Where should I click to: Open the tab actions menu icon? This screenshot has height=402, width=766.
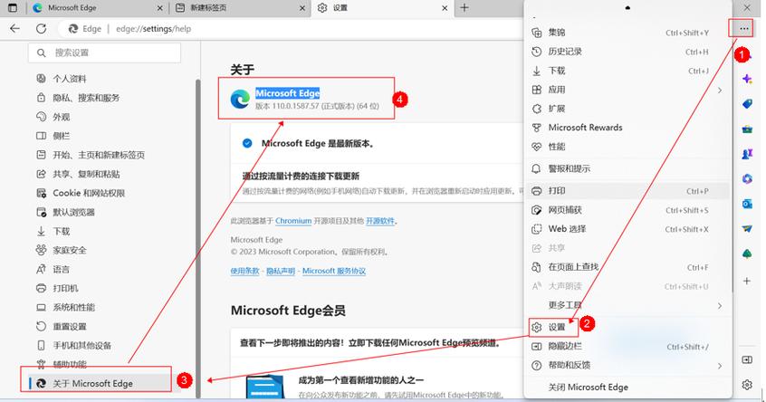tap(13, 8)
